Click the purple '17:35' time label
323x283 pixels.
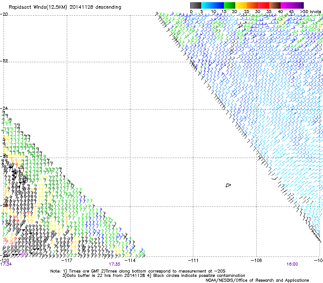pos(114,264)
